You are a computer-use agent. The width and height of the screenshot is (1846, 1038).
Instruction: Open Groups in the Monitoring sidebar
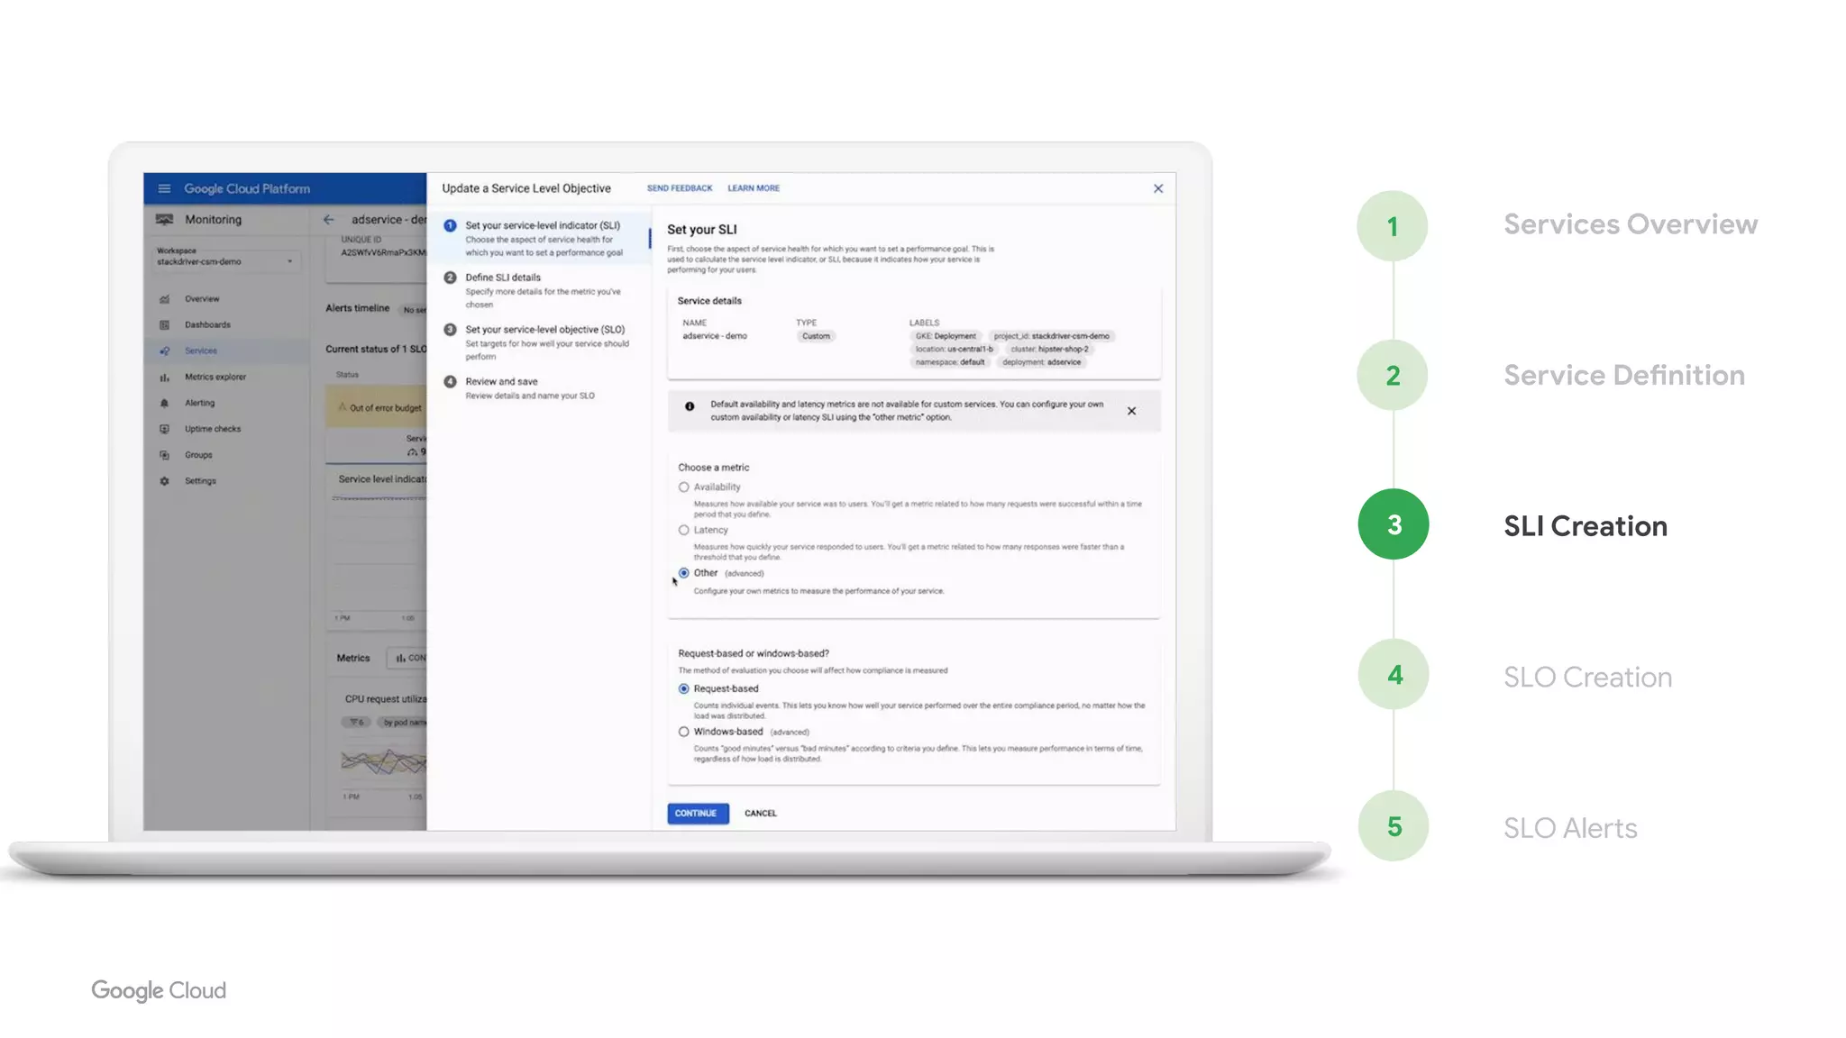198,455
